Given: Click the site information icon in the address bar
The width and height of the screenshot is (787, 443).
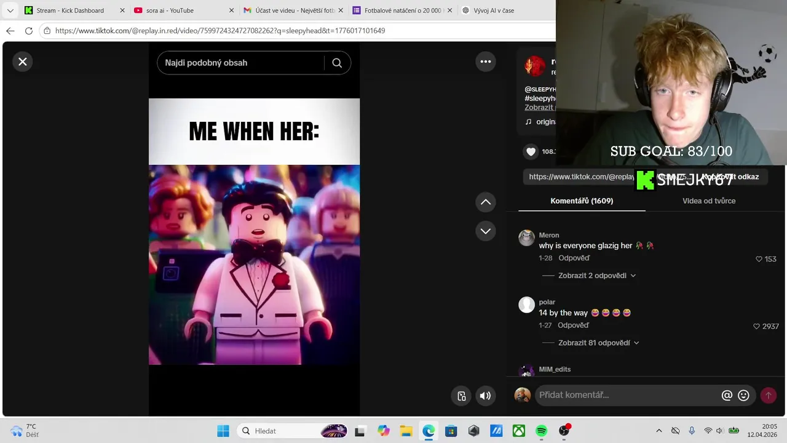Looking at the screenshot, I should click(47, 31).
